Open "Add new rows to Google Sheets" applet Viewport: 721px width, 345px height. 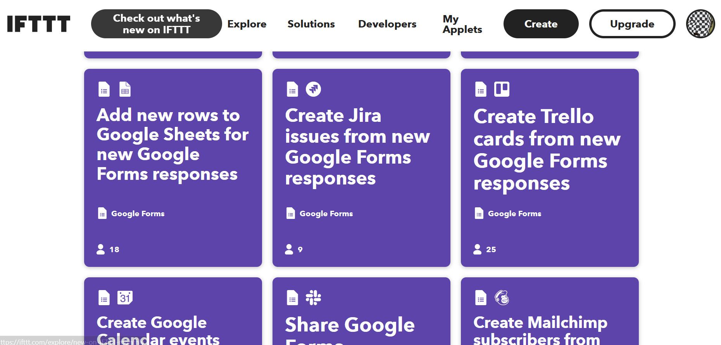tap(172, 144)
